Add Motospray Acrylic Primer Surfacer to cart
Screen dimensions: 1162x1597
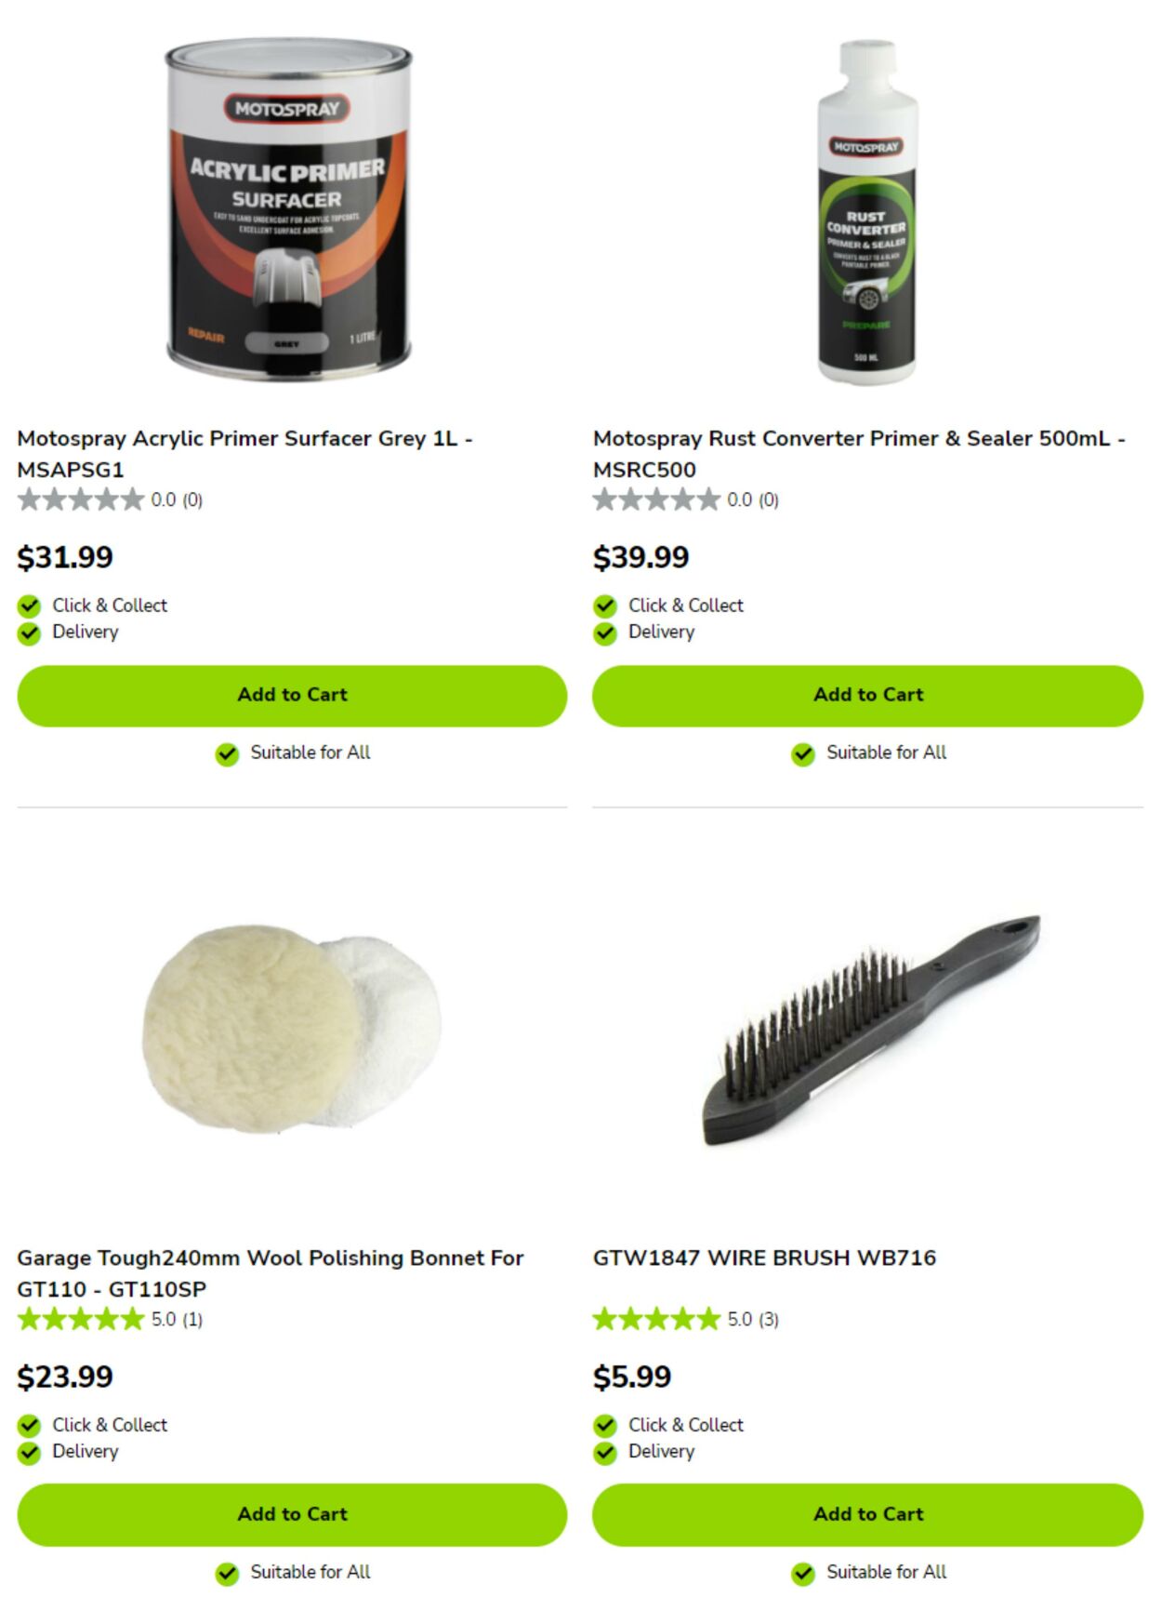point(292,696)
